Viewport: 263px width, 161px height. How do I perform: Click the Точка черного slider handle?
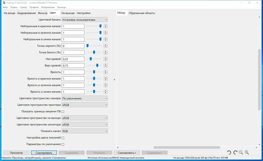(x=87, y=46)
